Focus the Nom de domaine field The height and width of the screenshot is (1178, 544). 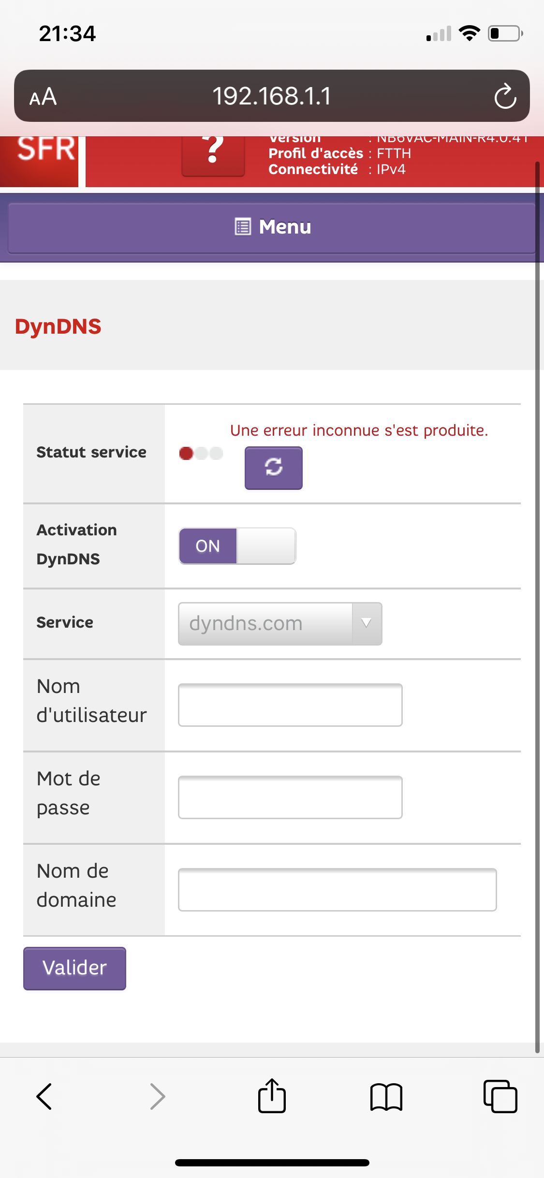[x=337, y=890]
